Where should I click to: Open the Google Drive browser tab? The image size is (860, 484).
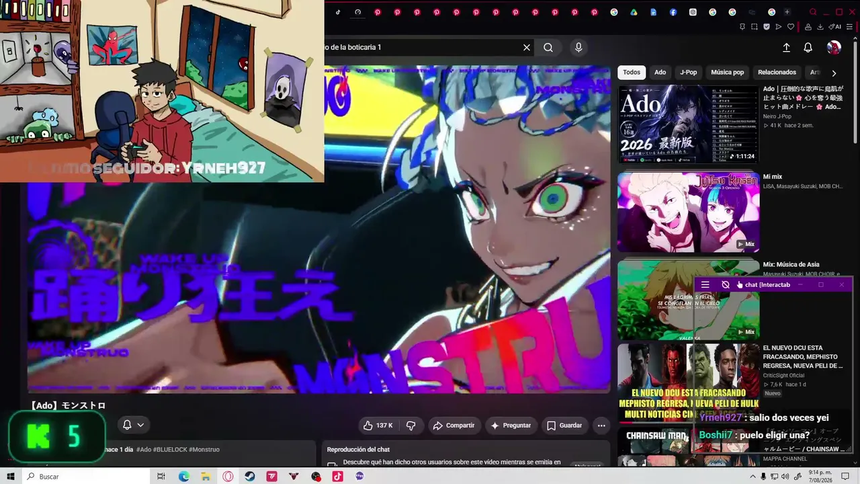(634, 12)
